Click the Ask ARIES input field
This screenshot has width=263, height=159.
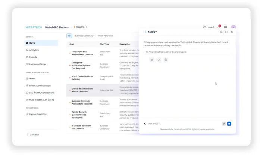[x=184, y=124]
